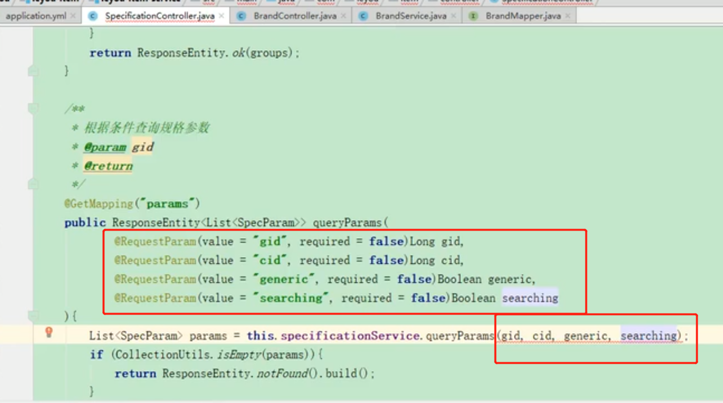The width and height of the screenshot is (723, 403).
Task: Switch to the application.yml tab
Action: (35, 16)
